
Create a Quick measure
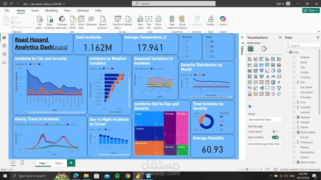click(182, 22)
